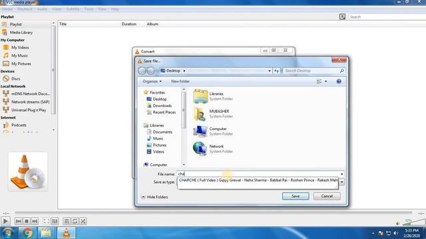This screenshot has width=426, height=239.
Task: Select MUBASHER system folder
Action: click(x=214, y=114)
